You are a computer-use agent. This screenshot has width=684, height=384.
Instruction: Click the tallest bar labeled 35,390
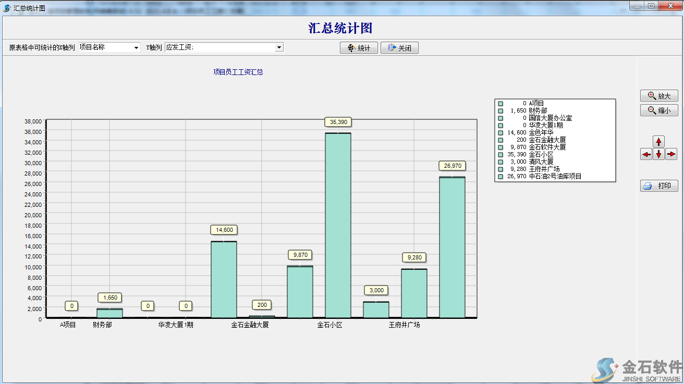tap(338, 224)
